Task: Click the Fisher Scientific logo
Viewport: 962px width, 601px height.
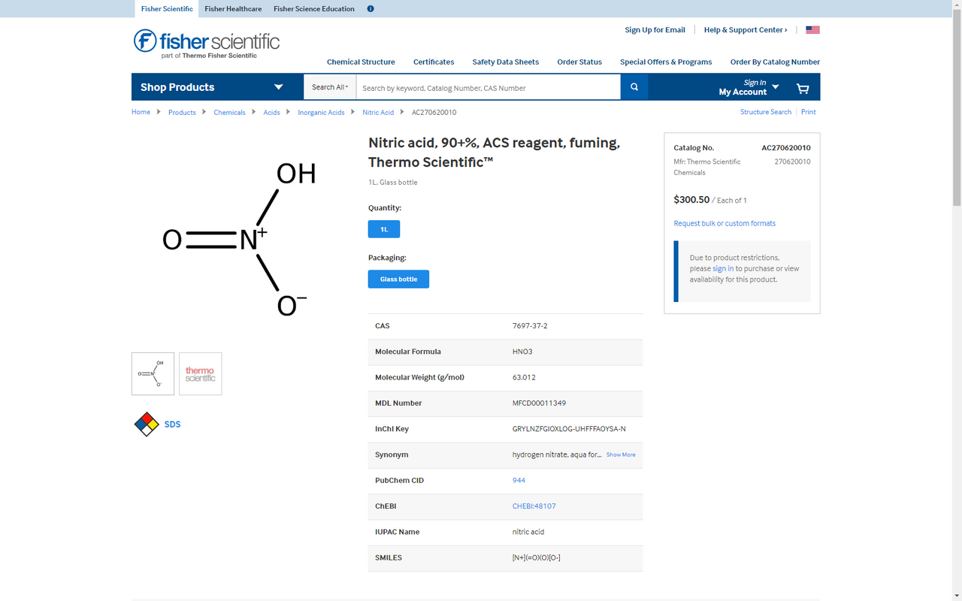Action: [207, 44]
